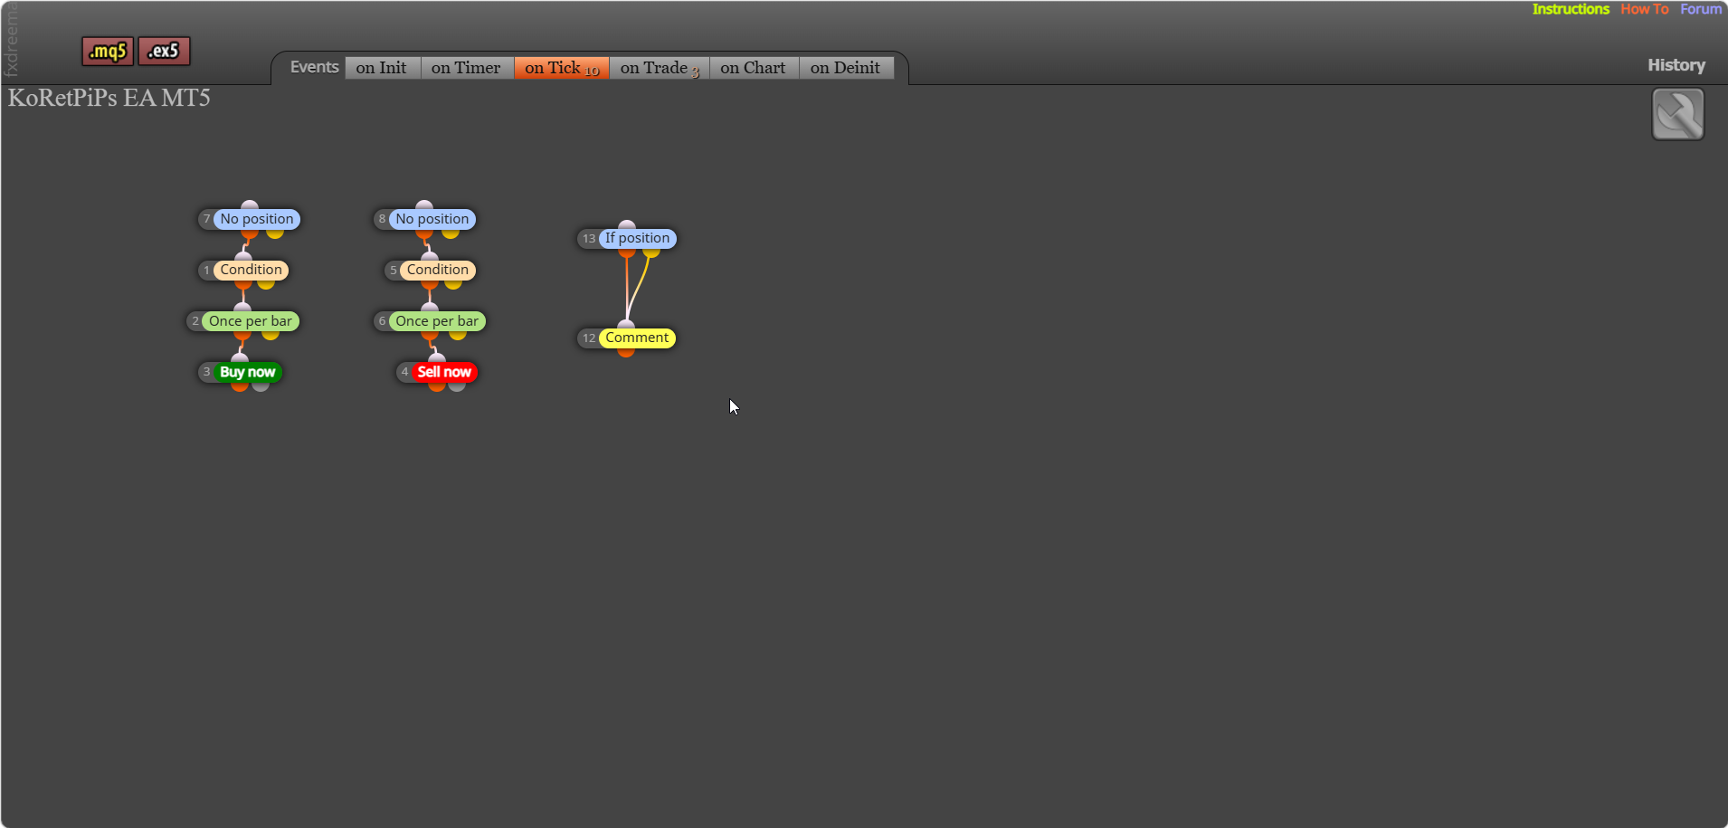Click yellow output connector of block 8
Image resolution: width=1728 pixels, height=828 pixels.
(x=451, y=233)
